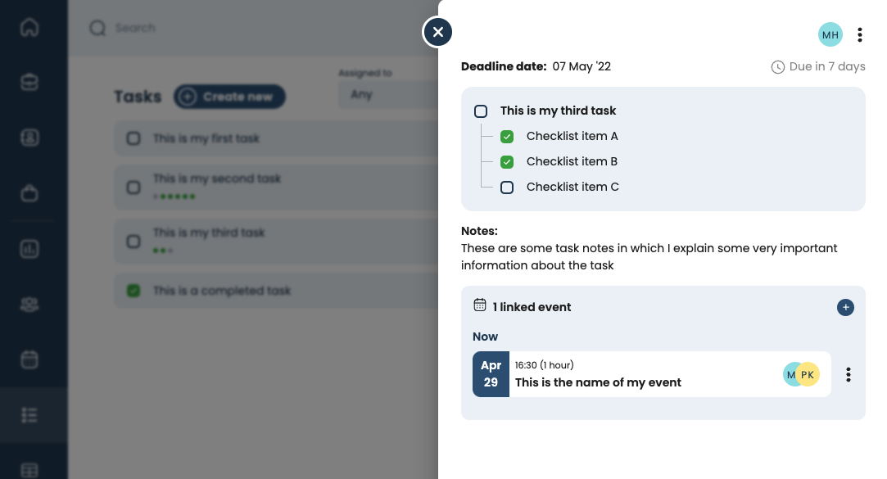This screenshot has height=479, width=887.
Task: Open the task list icon in sidebar
Action: 29,415
